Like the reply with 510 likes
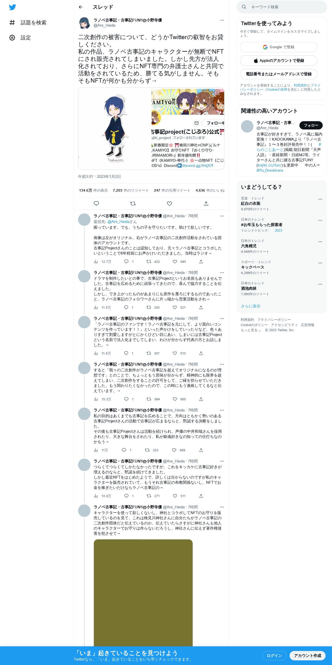Viewport: 332px width, 665px height. (x=175, y=353)
